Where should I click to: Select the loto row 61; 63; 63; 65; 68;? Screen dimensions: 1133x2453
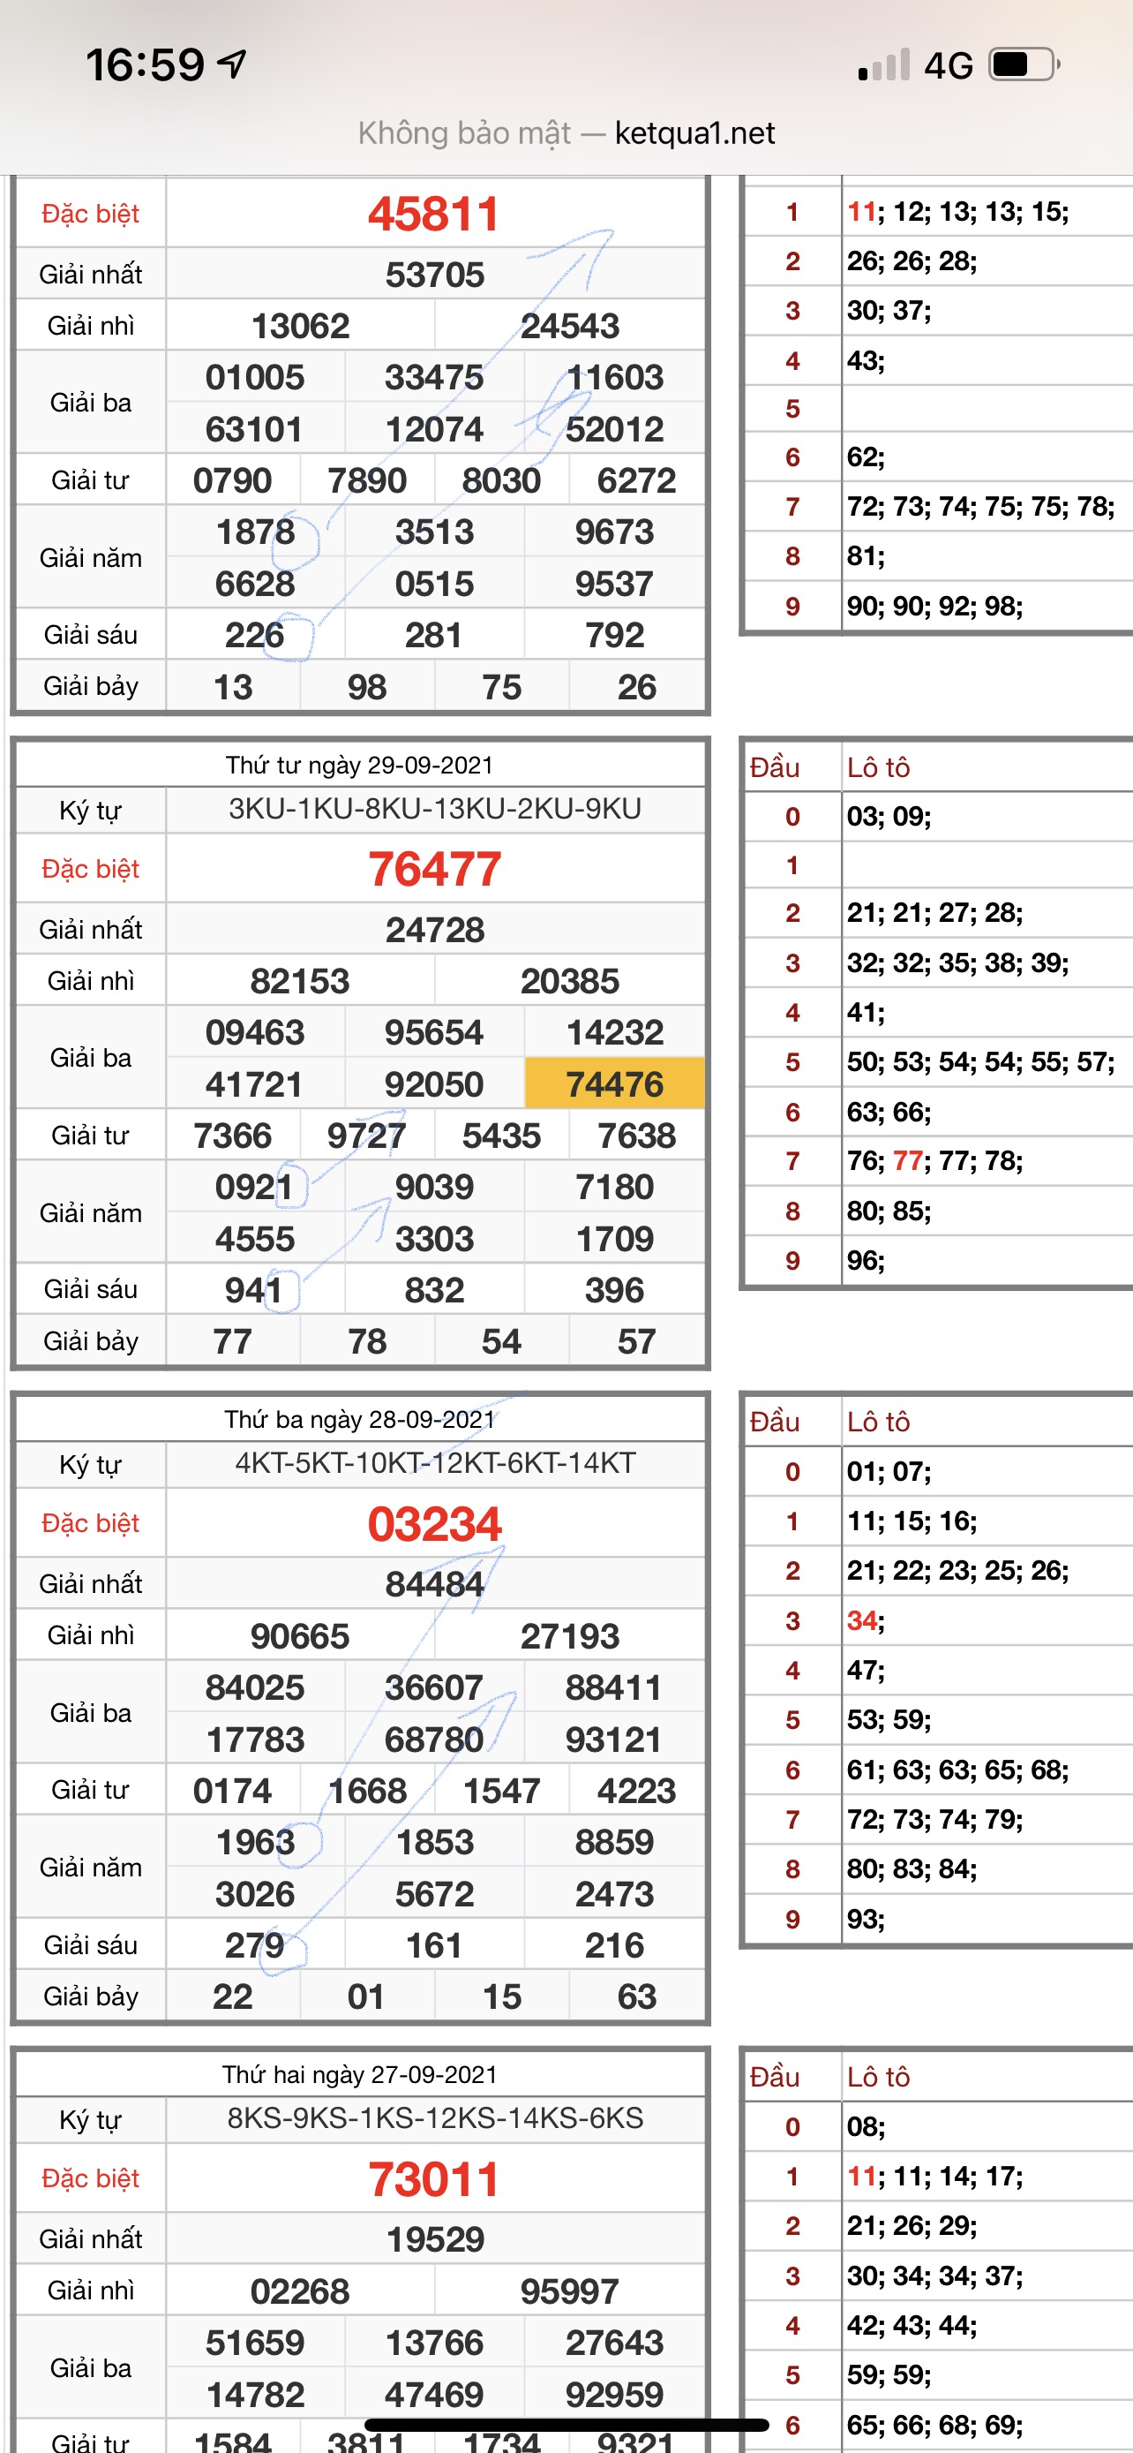point(958,1770)
